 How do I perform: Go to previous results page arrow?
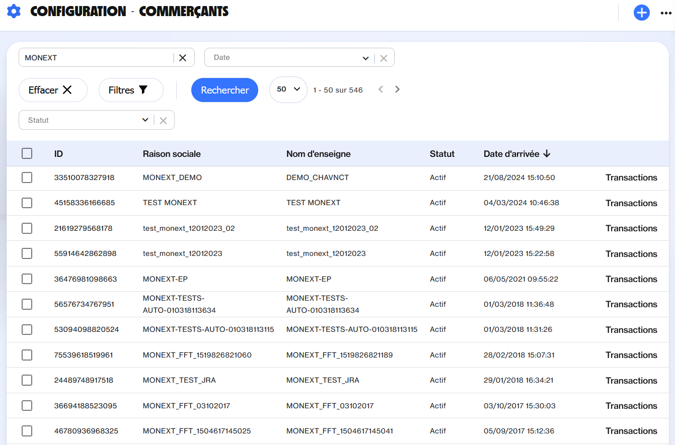(x=381, y=90)
